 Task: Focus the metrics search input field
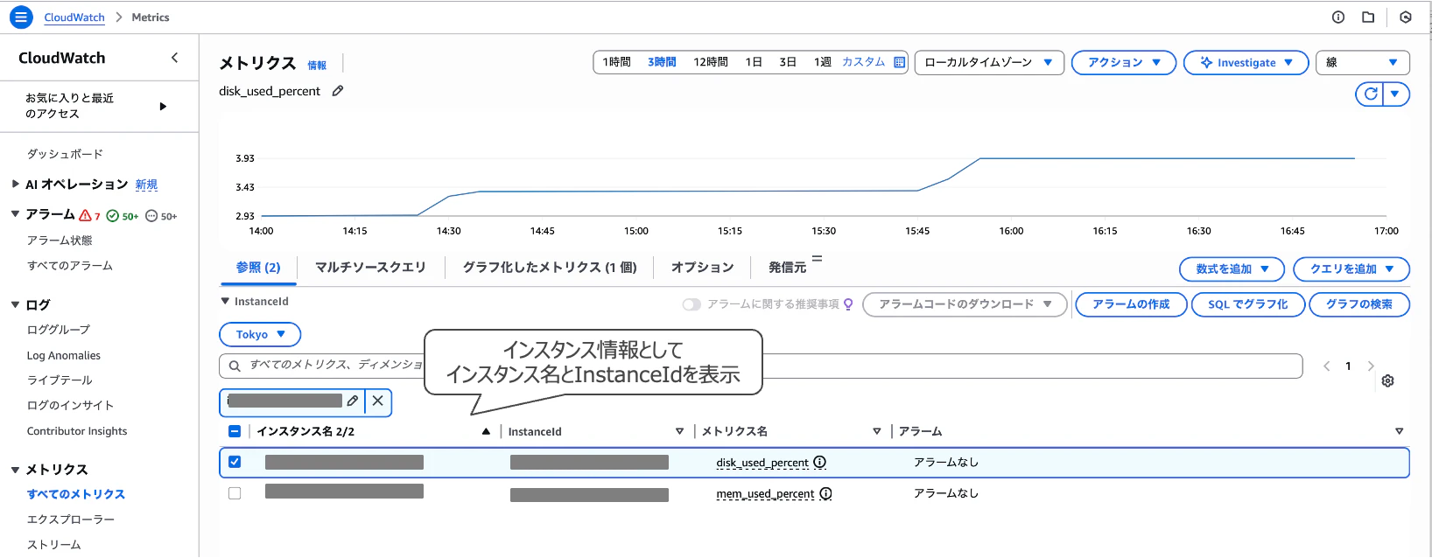[x=761, y=366]
